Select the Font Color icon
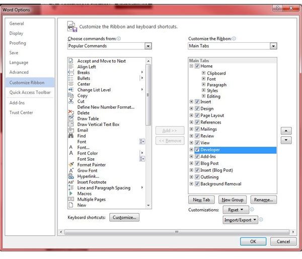The width and height of the screenshot is (302, 259). coord(71,153)
